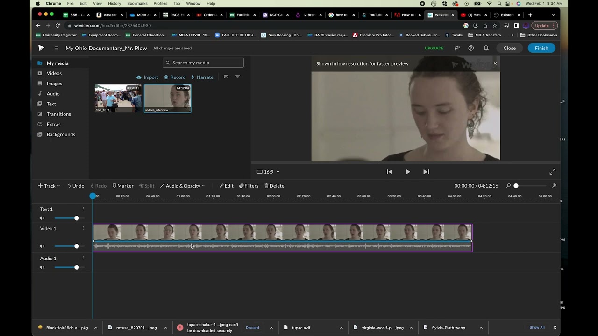This screenshot has width=598, height=336.
Task: Click the UPGRADE link
Action: 434,48
